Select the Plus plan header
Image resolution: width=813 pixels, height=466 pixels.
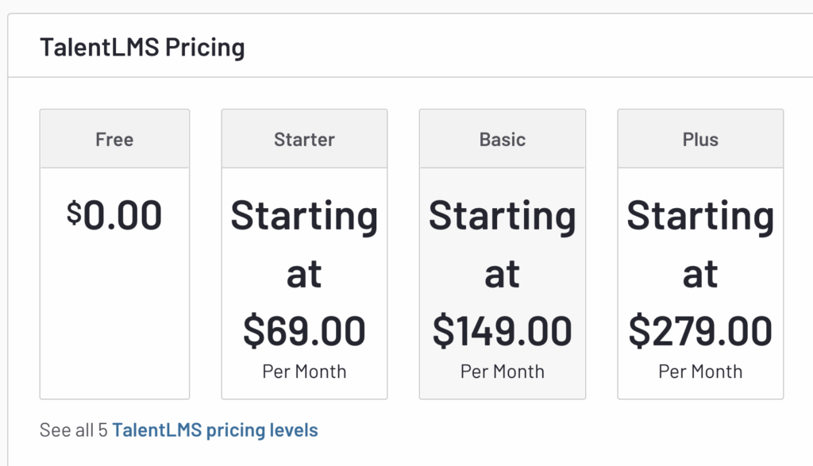(700, 139)
